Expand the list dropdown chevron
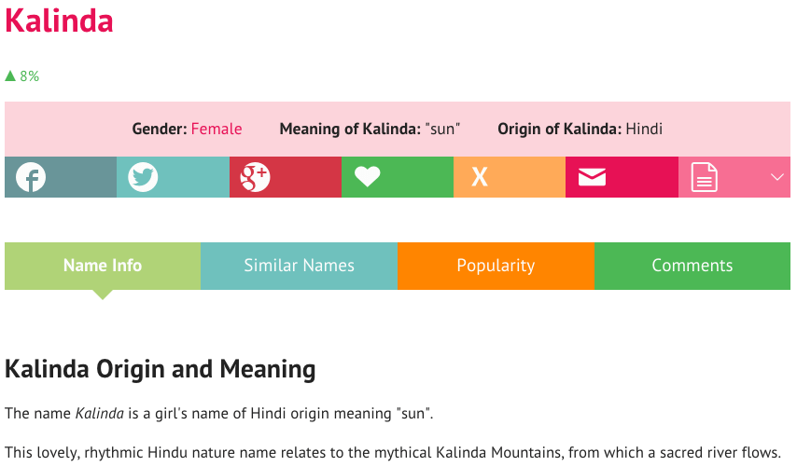 776,177
